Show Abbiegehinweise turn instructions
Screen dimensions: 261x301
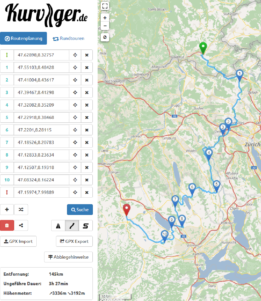69,257
